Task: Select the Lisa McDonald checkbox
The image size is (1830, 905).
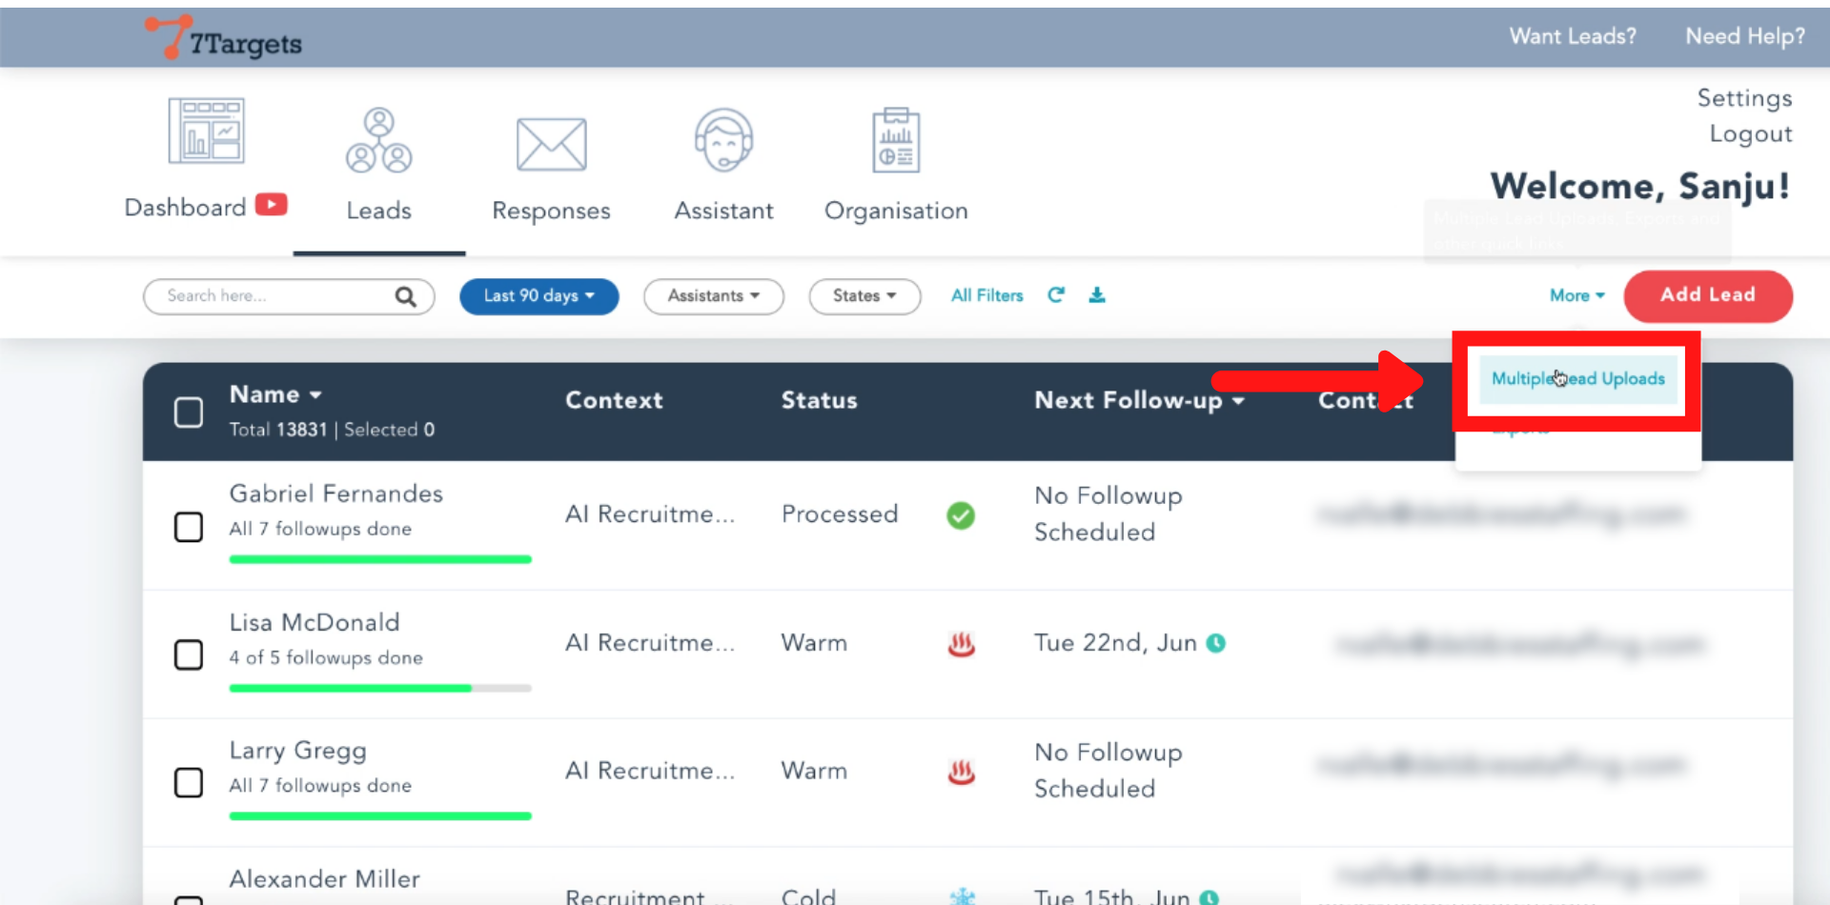Action: [189, 655]
